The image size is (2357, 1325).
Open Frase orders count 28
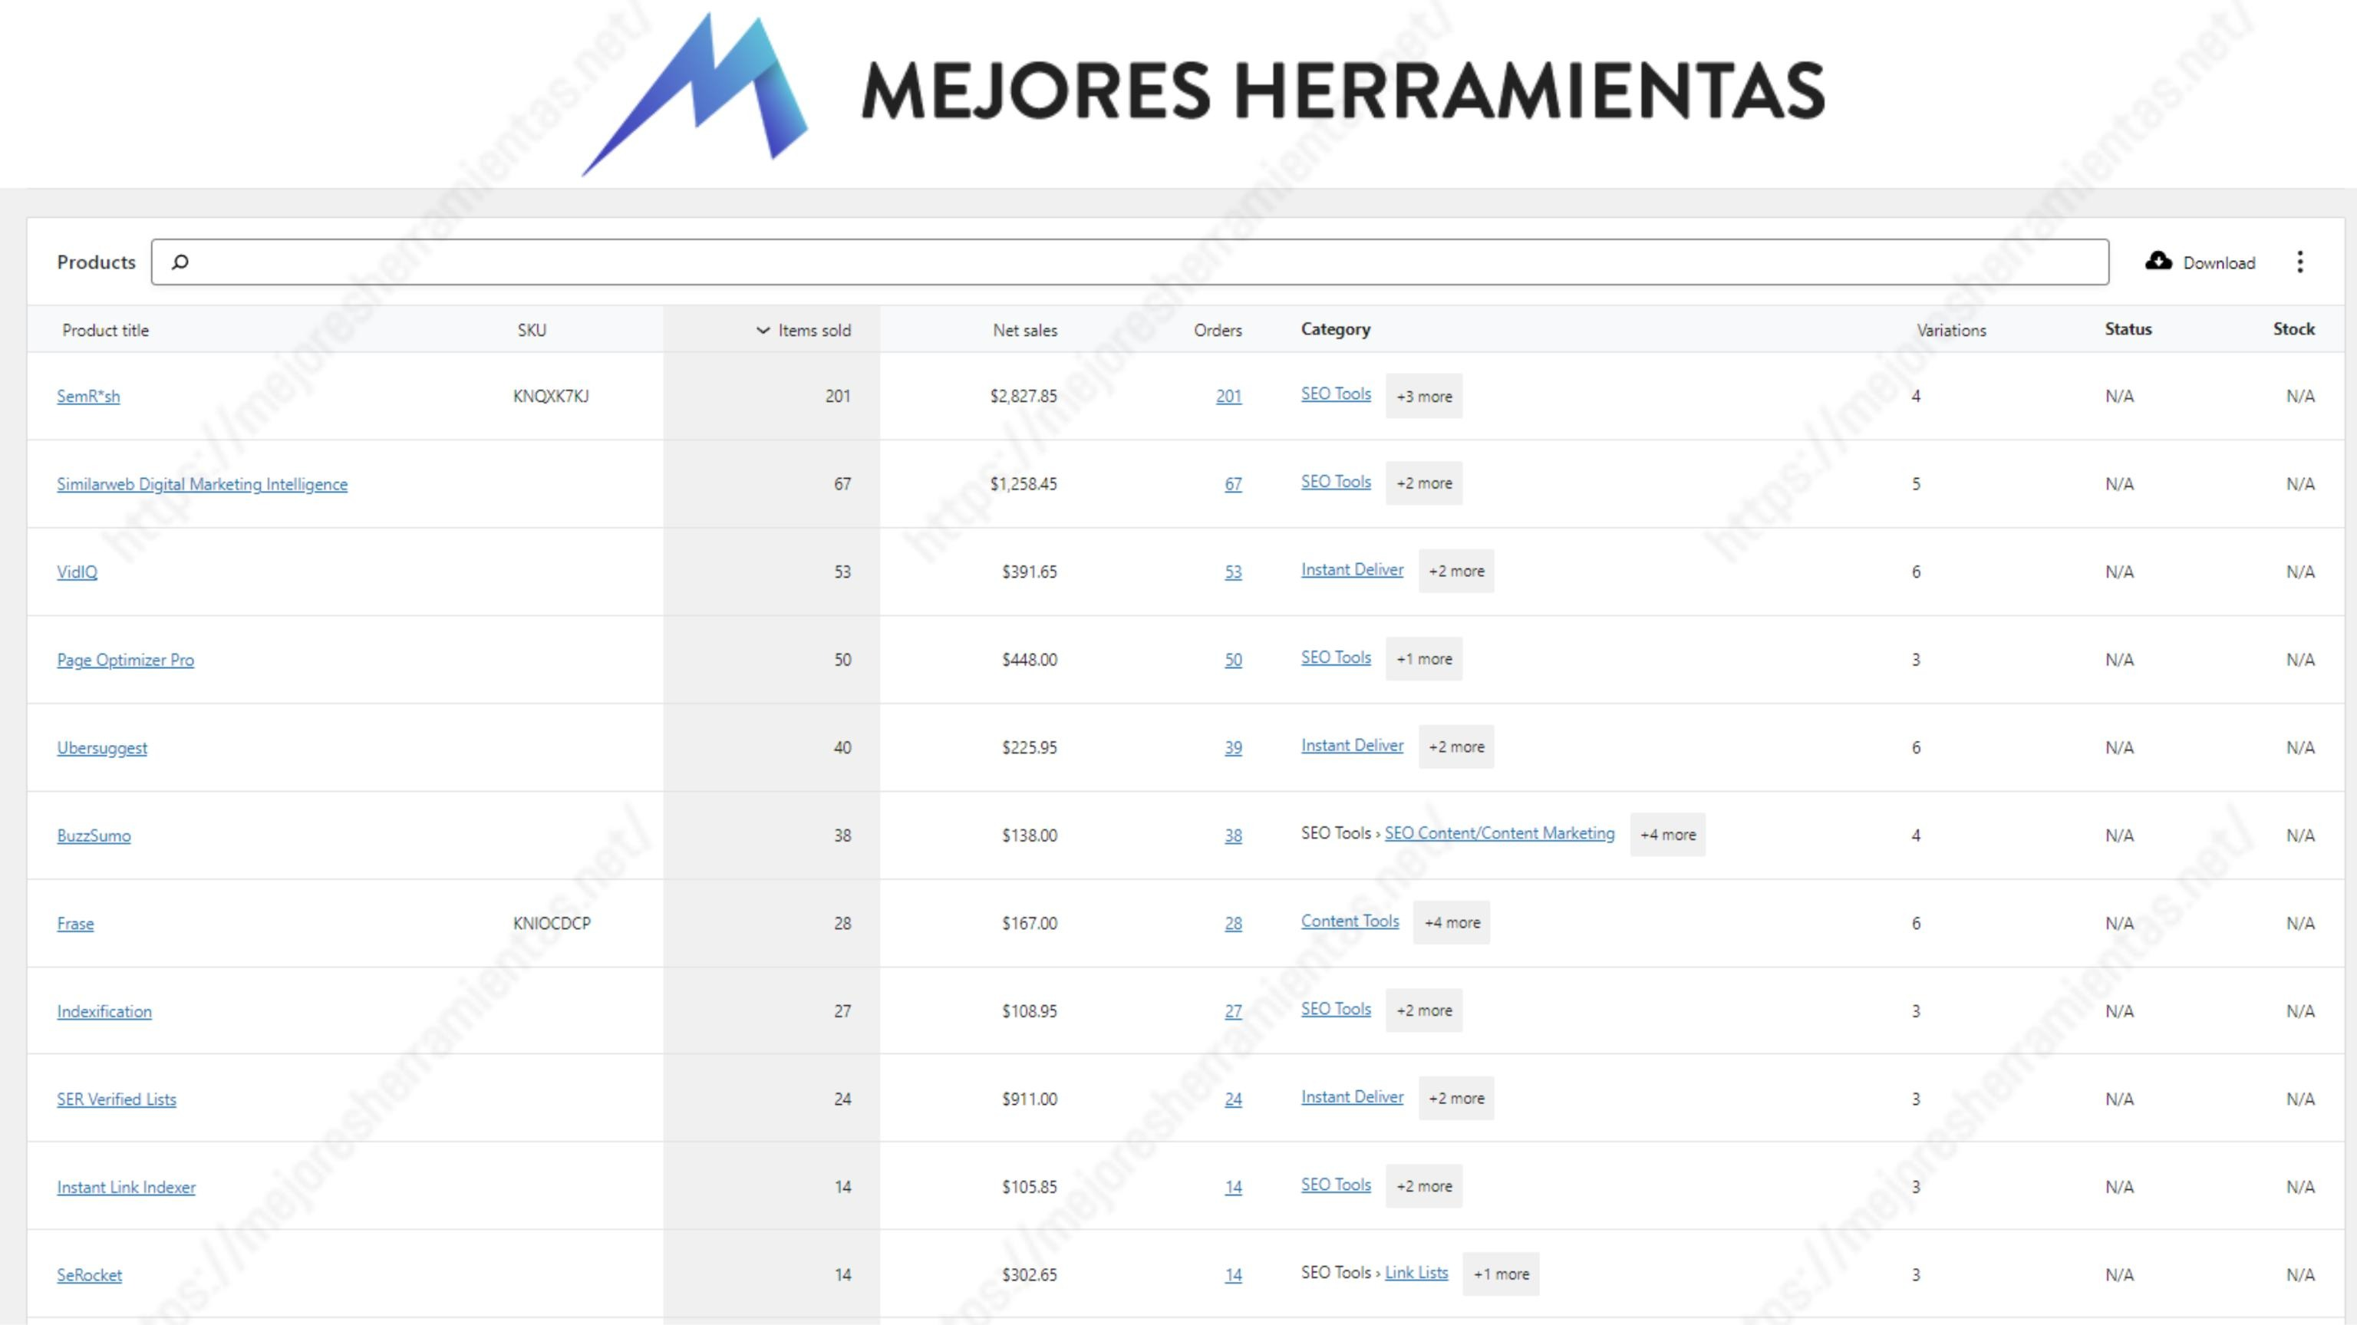point(1234,923)
